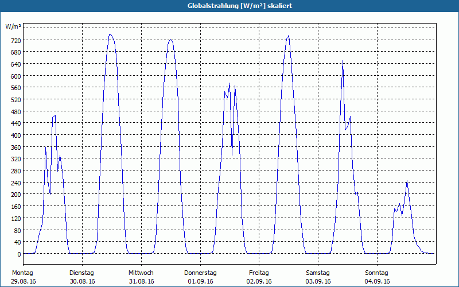Click the Montag day label
The height and width of the screenshot is (287, 459).
click(x=22, y=273)
